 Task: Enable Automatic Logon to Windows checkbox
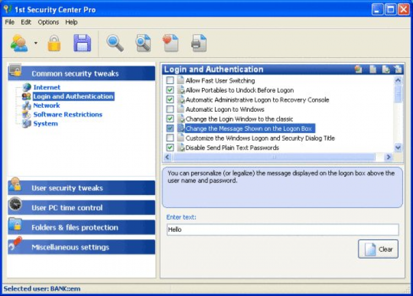(170, 109)
